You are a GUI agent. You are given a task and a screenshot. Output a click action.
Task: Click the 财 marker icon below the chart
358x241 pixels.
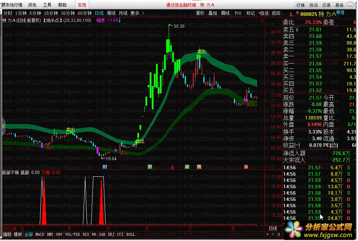pos(105,167)
